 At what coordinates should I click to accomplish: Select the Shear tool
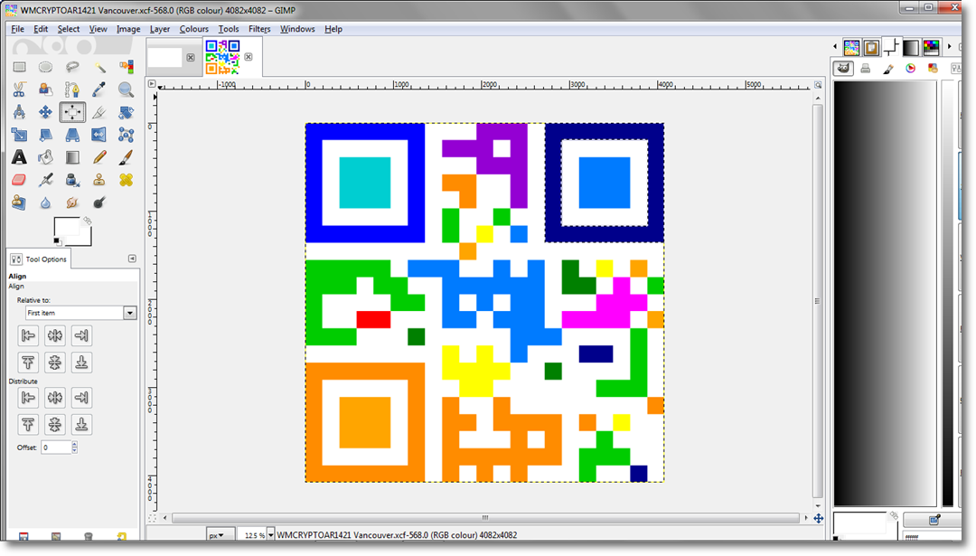pos(45,135)
